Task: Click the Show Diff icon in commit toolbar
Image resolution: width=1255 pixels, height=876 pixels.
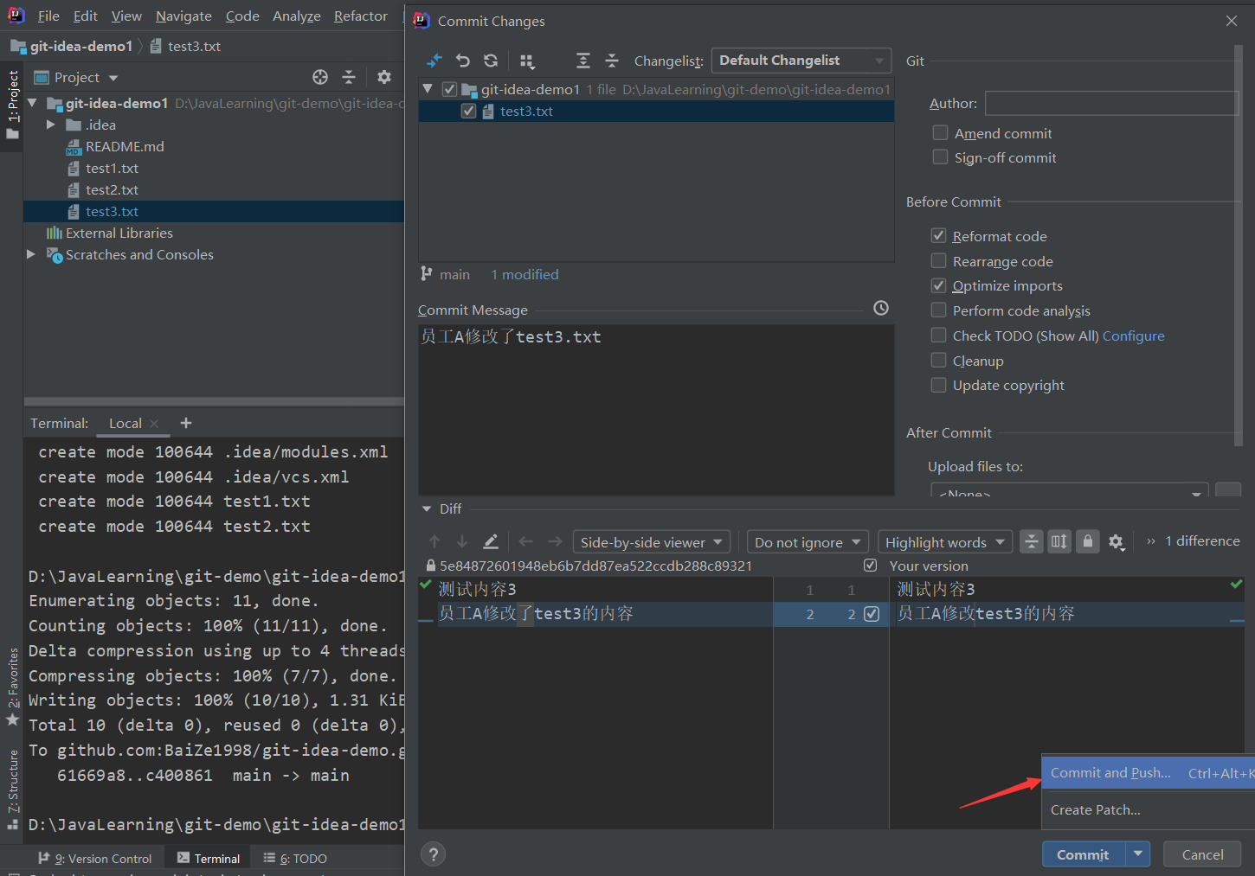Action: [x=434, y=61]
